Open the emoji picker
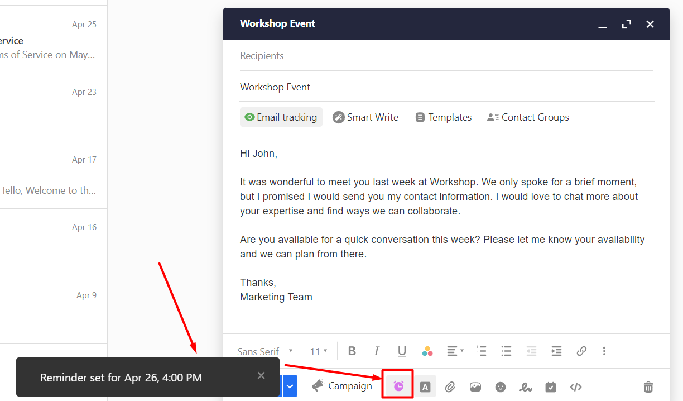The width and height of the screenshot is (683, 401). click(x=501, y=386)
